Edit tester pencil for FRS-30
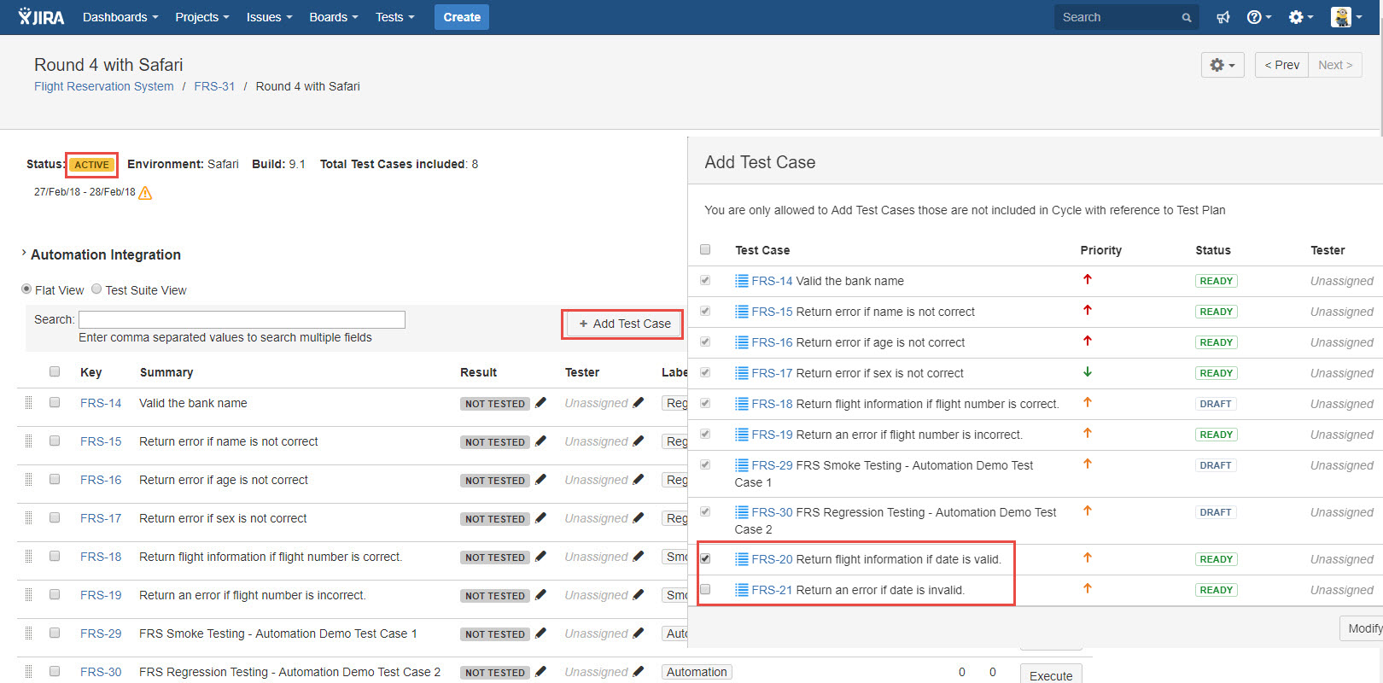The height and width of the screenshot is (683, 1383). (x=639, y=672)
